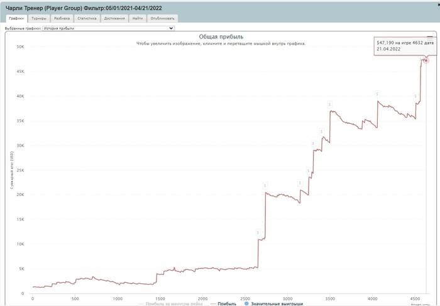Screen dimensions: 440x306
Task: Select the Найти tab
Action: (138, 18)
